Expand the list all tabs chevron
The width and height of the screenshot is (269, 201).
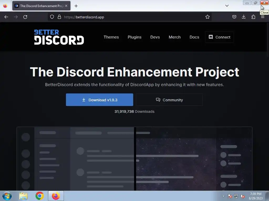pos(227,6)
